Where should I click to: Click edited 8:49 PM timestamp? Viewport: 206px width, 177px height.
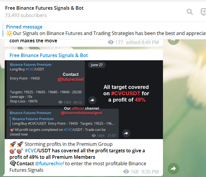(142, 42)
